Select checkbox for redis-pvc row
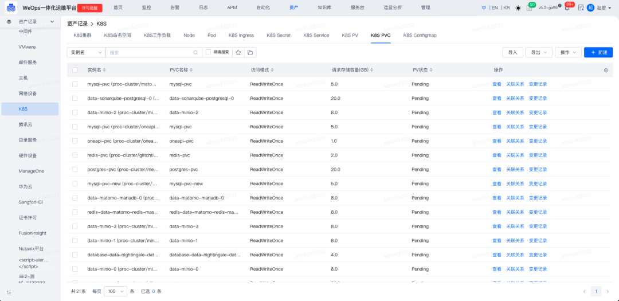The image size is (619, 301). pos(75,155)
